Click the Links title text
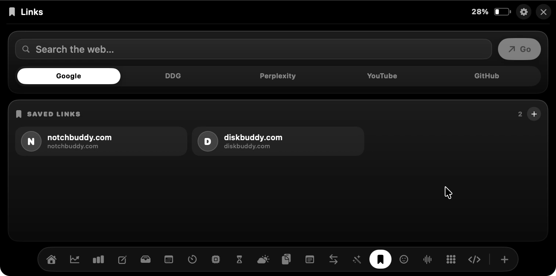556x276 pixels. (x=32, y=12)
